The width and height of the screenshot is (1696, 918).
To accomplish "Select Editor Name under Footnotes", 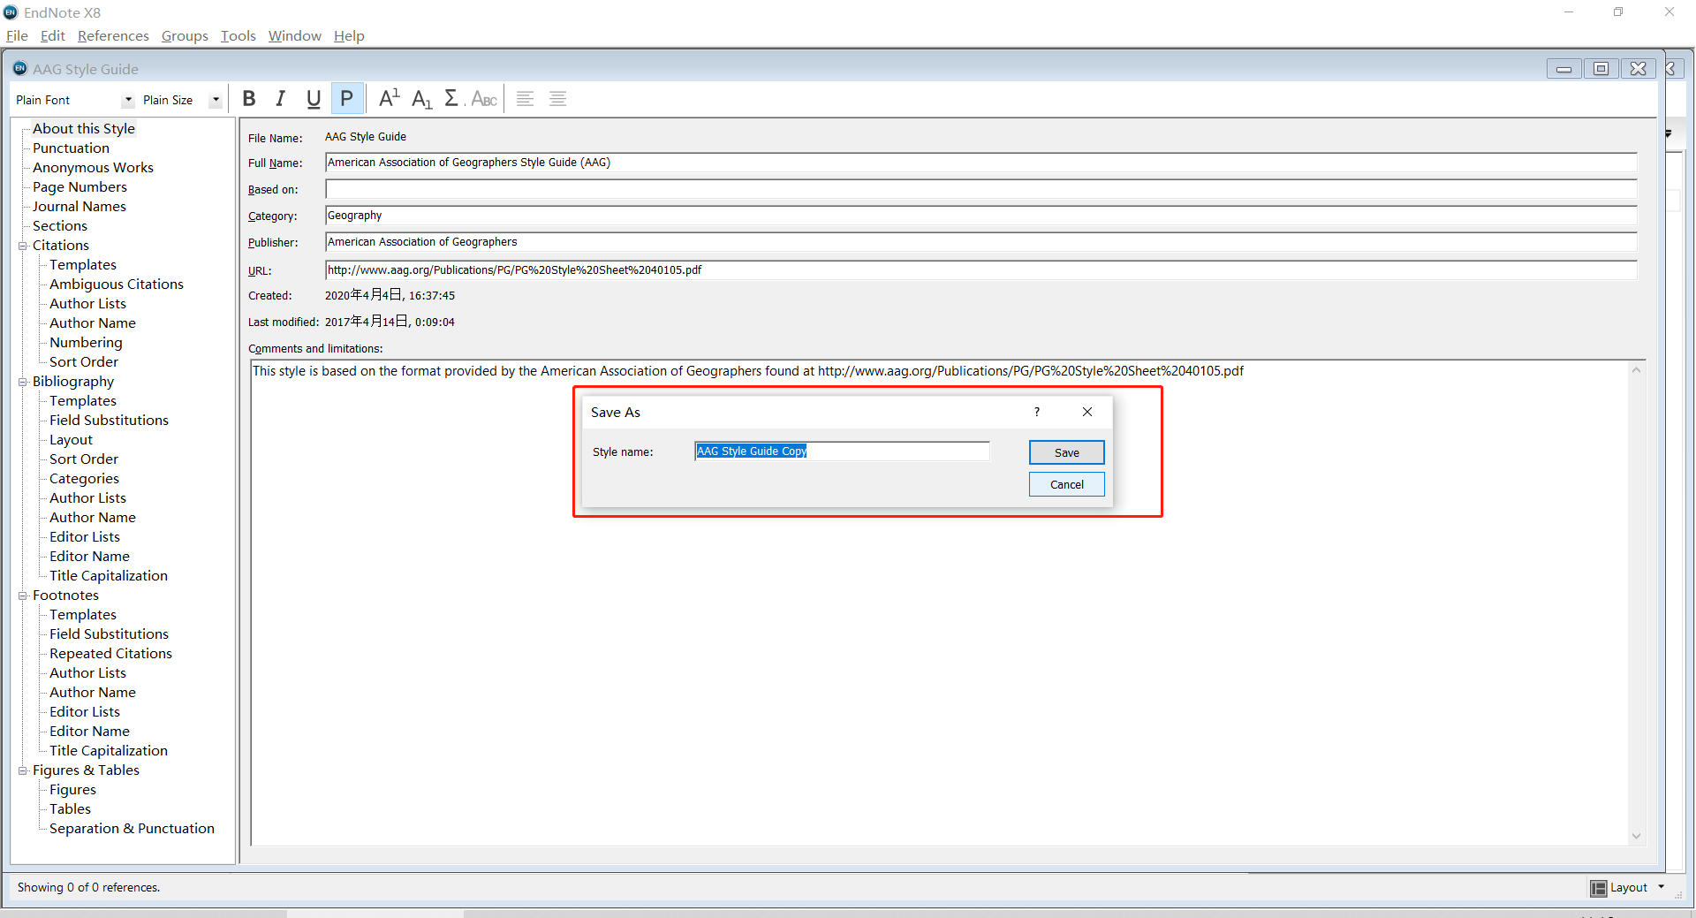I will [x=89, y=732].
